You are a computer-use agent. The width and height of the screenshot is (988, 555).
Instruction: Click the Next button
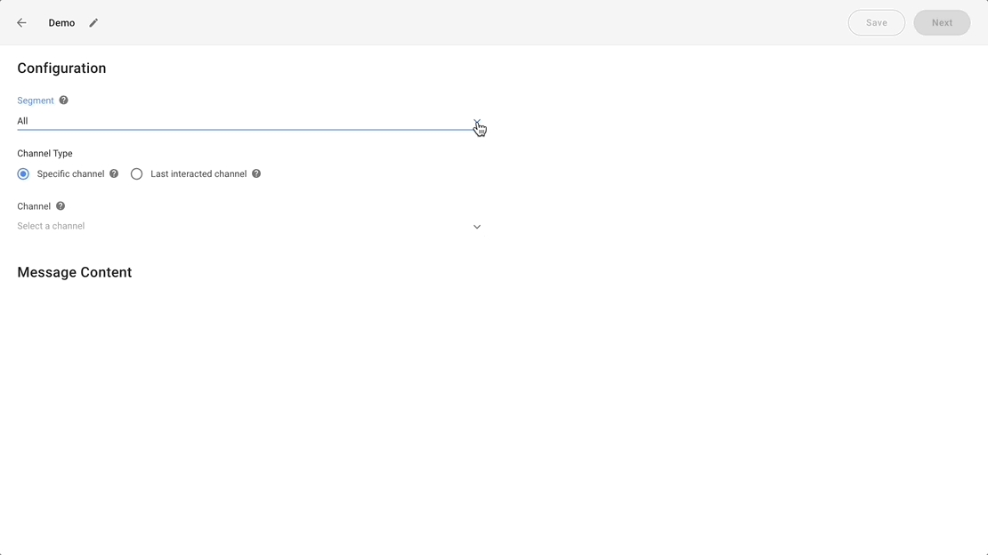click(942, 23)
